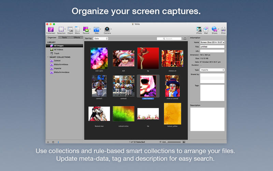Viewport: 273px width, 171px height.
Task: Switch to the Tools tab
Action: (64, 37)
